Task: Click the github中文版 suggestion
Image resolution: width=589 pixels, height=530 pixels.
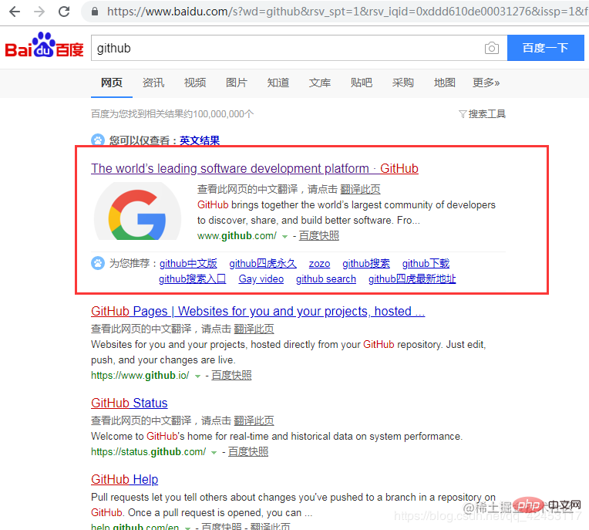Action: [188, 264]
